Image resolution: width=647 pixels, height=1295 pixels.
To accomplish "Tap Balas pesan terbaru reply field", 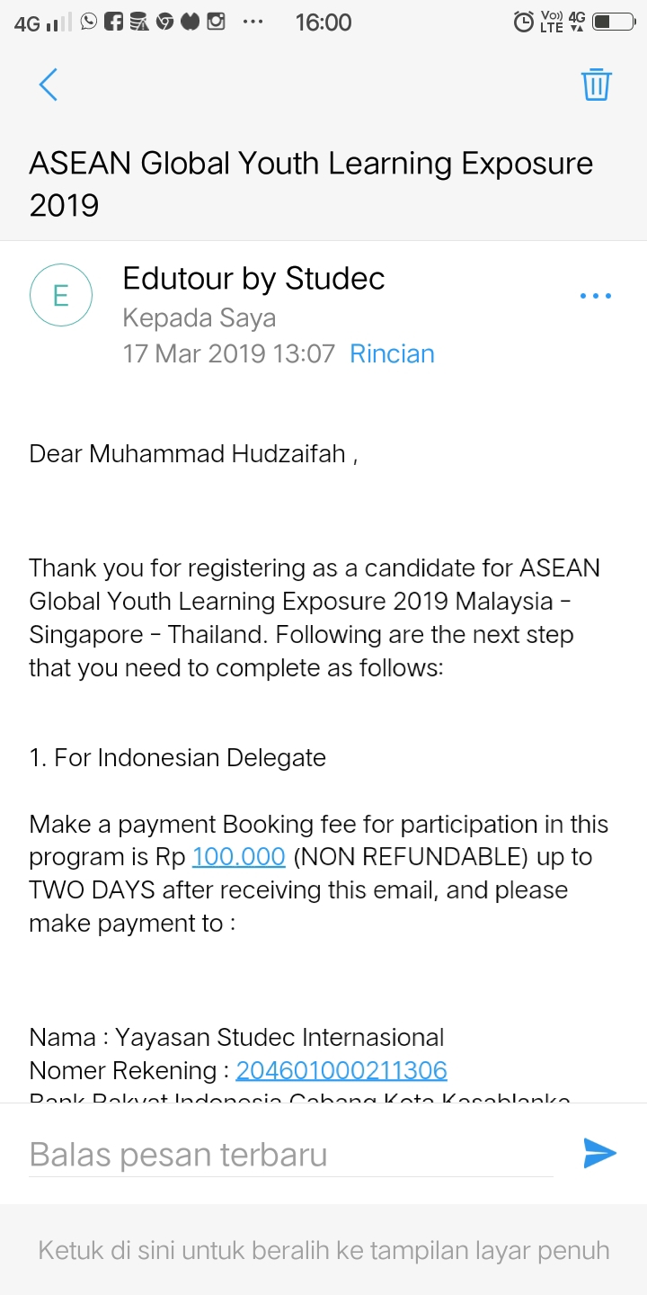I will click(x=291, y=1154).
